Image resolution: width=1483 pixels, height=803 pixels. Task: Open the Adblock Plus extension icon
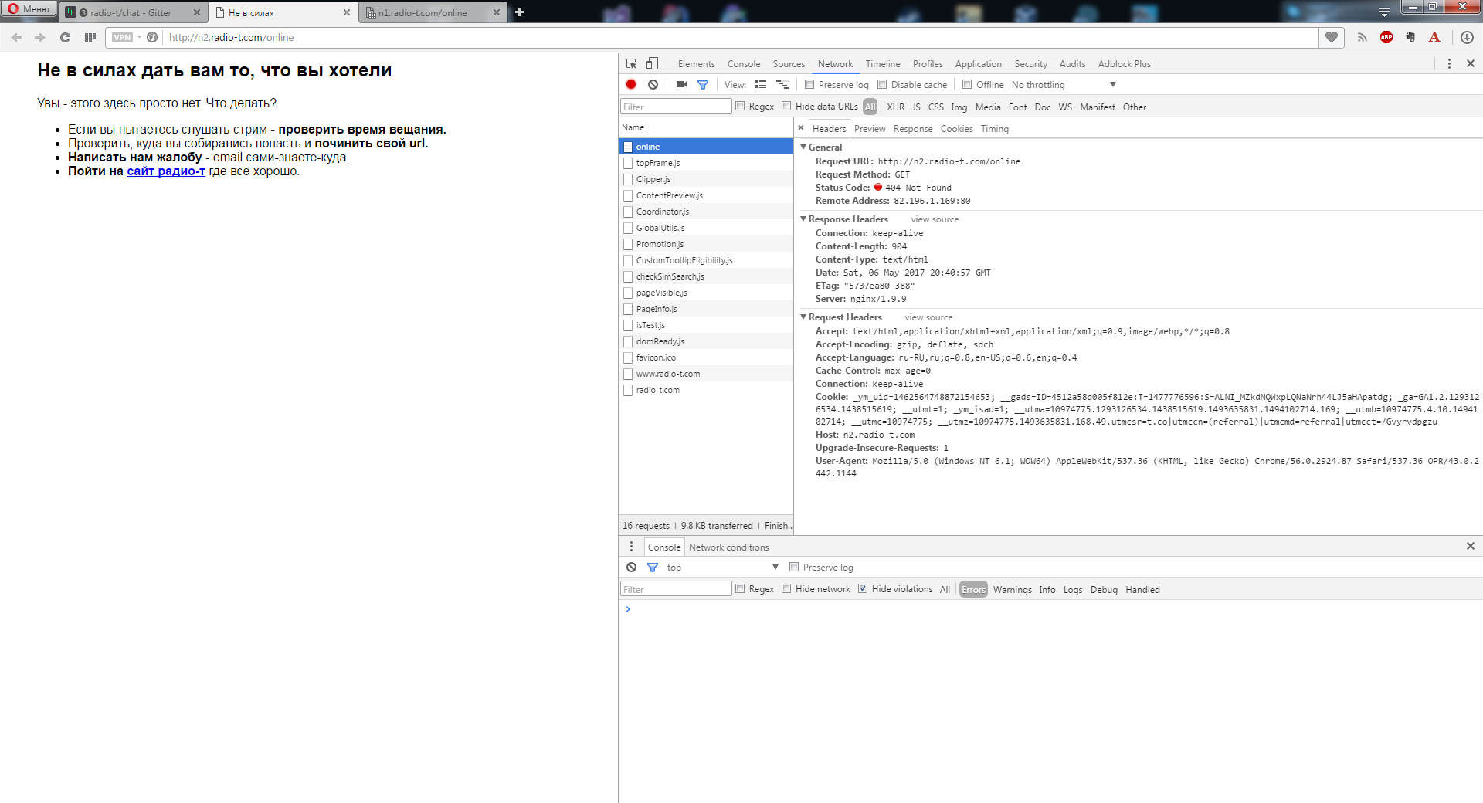click(1386, 37)
